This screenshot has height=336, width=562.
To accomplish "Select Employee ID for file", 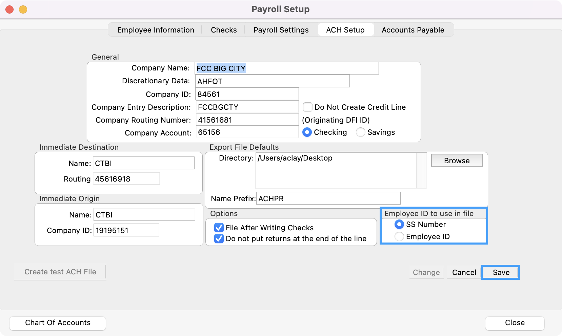I will point(399,236).
